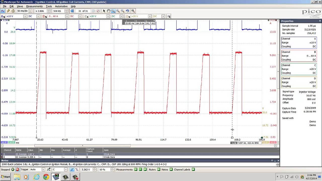Click the Home display icon
This screenshot has width=322, height=181.
tap(13, 11)
